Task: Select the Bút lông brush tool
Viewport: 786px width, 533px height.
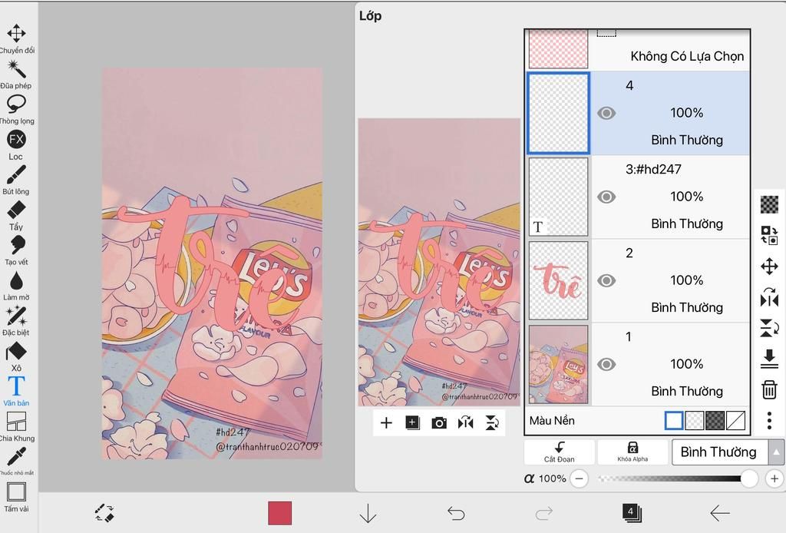Action: 16,180
